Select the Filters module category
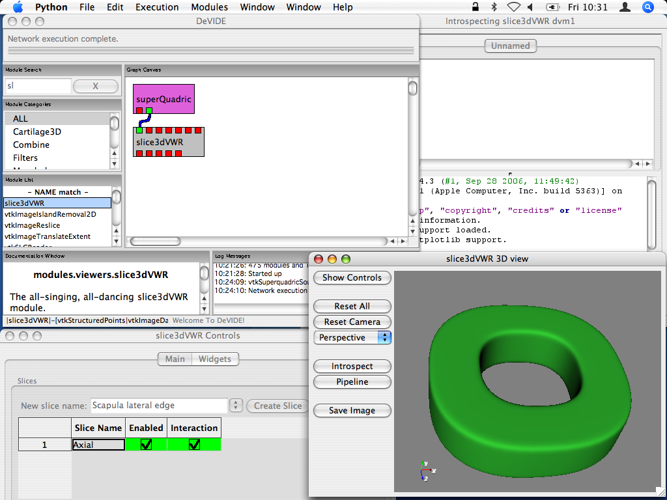 pos(57,158)
